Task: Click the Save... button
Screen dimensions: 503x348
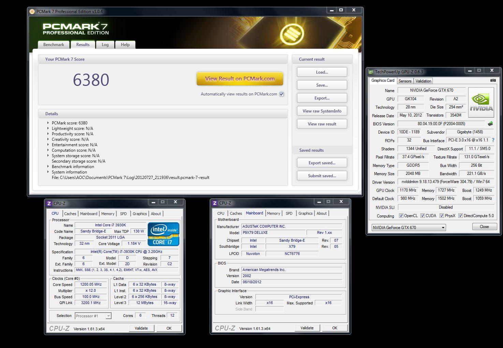Action: 322,85
